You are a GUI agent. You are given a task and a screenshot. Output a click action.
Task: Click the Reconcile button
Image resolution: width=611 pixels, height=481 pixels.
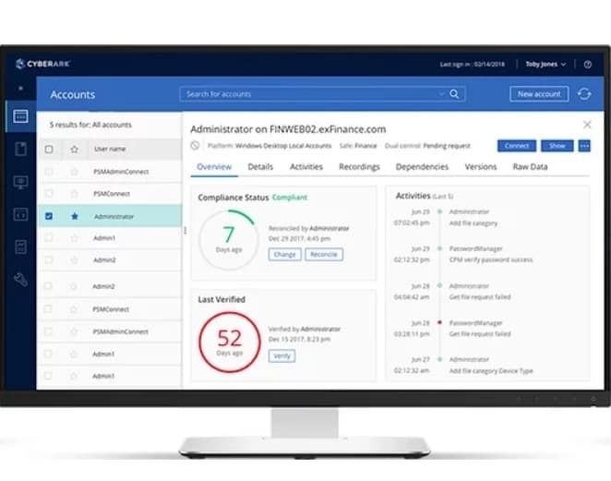[x=324, y=255]
